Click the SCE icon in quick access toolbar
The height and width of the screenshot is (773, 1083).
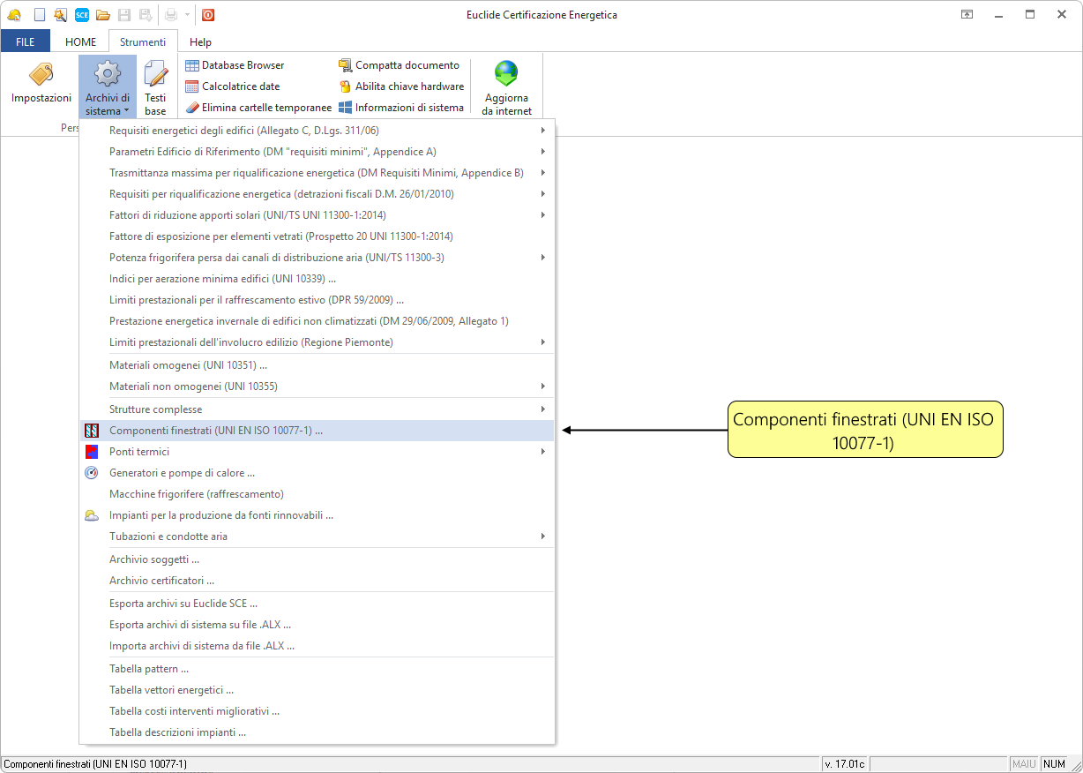82,14
